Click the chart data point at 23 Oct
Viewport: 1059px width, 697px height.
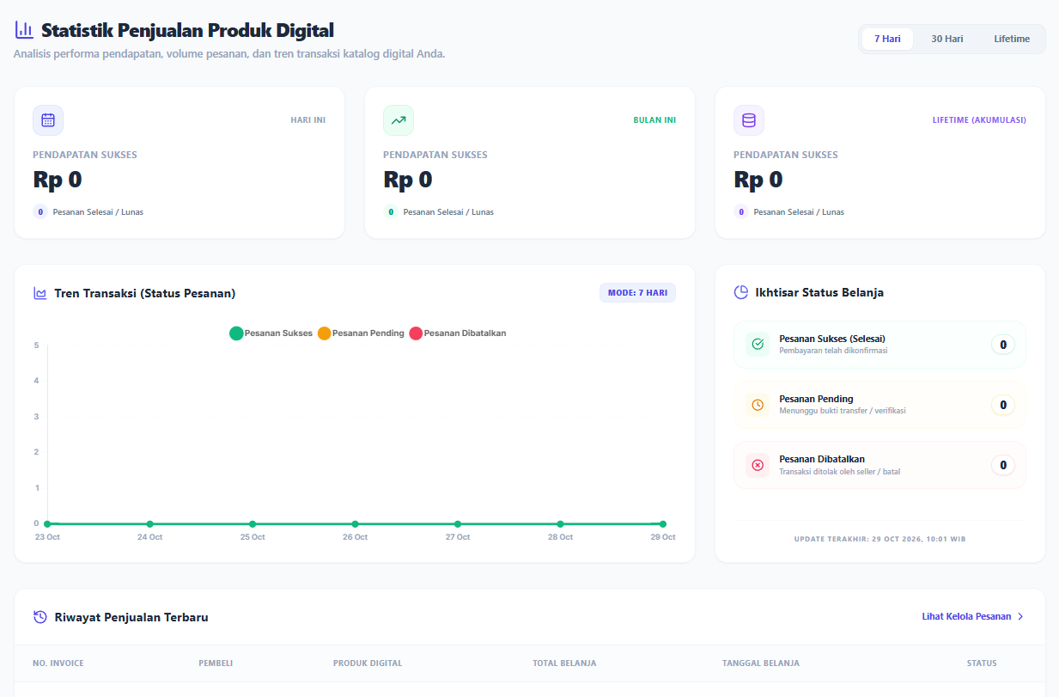(x=47, y=523)
